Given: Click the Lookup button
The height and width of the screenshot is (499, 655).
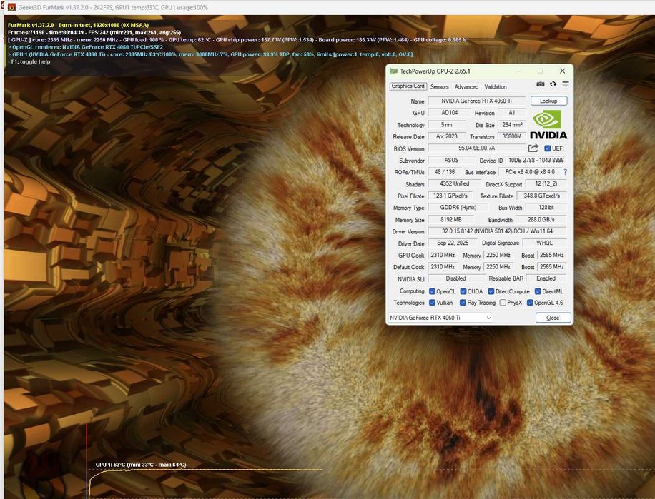Looking at the screenshot, I should pyautogui.click(x=548, y=101).
